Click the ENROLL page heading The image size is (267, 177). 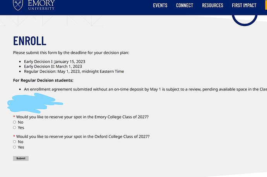click(30, 41)
